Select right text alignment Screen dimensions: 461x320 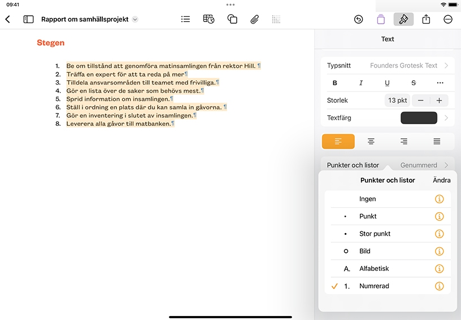coord(404,142)
